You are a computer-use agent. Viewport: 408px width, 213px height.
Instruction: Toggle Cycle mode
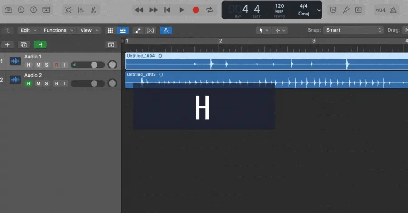209,10
